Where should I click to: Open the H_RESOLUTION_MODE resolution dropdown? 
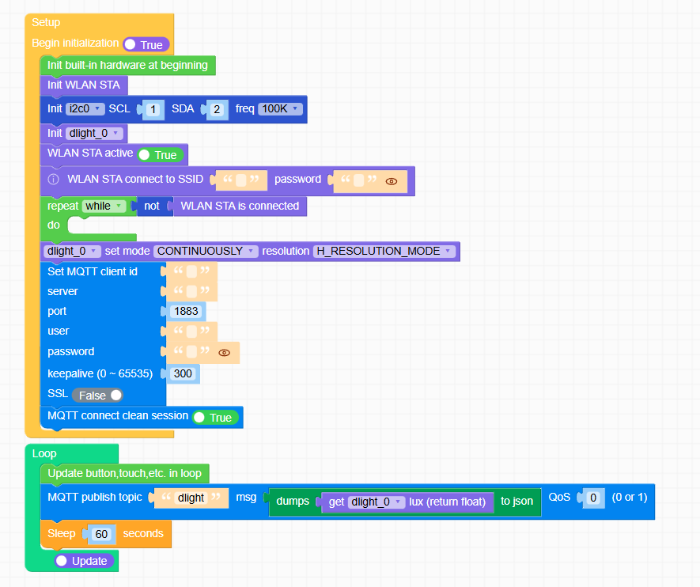384,251
